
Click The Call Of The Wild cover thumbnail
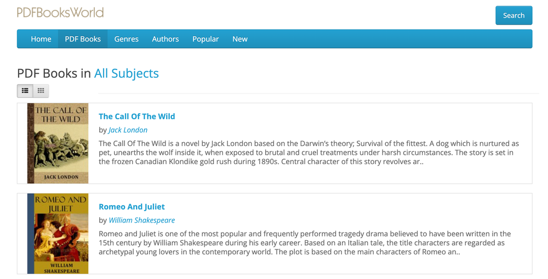coord(58,143)
